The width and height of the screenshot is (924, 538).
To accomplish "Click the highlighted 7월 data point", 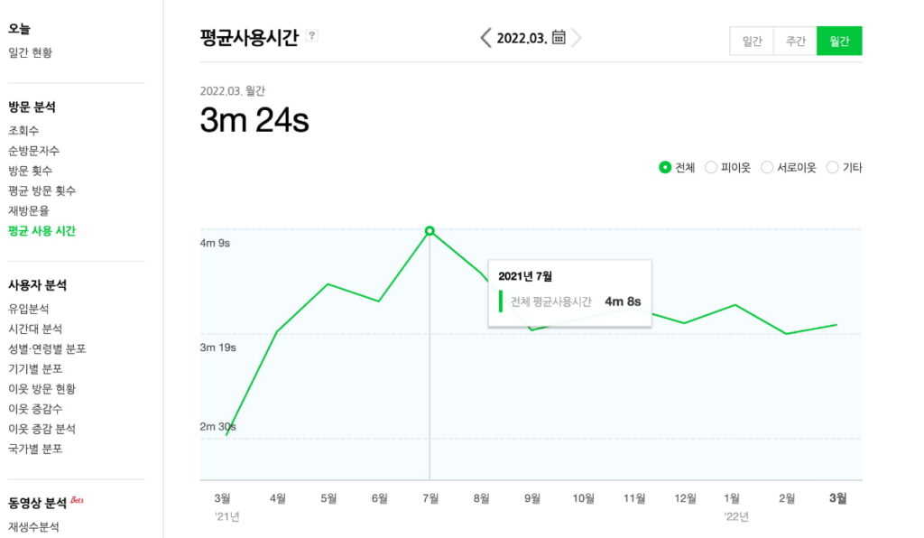I will coord(430,230).
